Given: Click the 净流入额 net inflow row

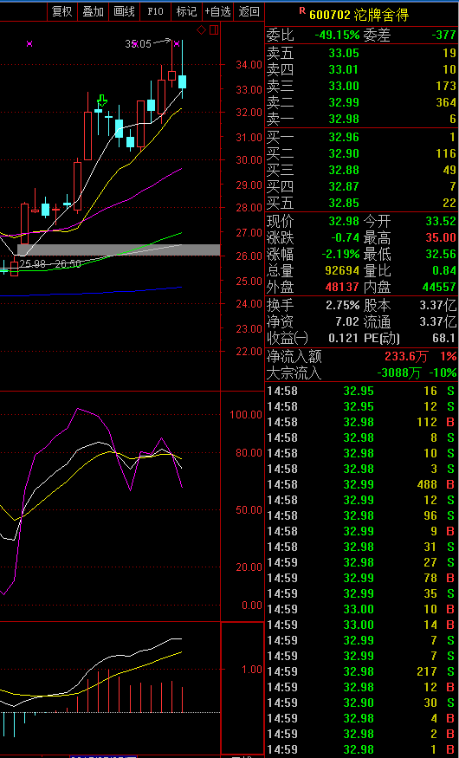Looking at the screenshot, I should [361, 357].
